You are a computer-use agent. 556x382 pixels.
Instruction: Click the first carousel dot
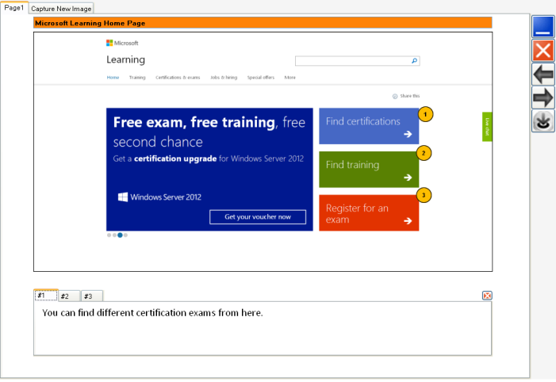pyautogui.click(x=109, y=235)
